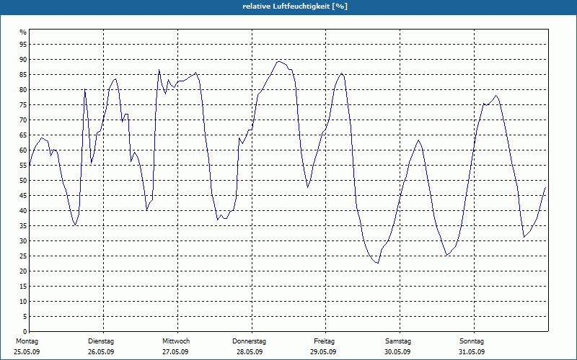Viewport: 577px width, 360px height.
Task: Click the y-axis value '85'
Action: pos(23,75)
